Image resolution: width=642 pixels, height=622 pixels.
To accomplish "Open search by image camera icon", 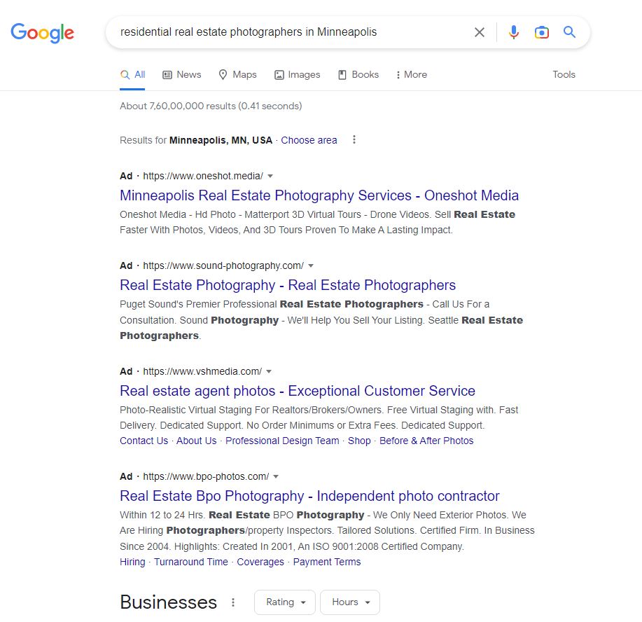I will coord(541,32).
